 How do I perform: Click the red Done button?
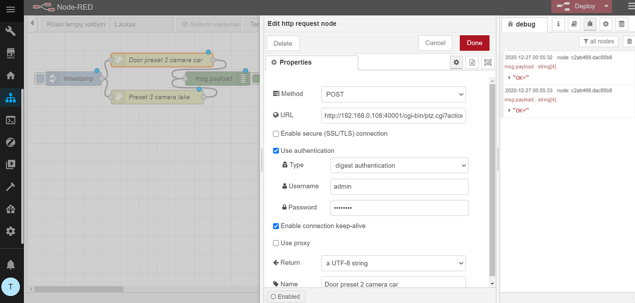[474, 43]
